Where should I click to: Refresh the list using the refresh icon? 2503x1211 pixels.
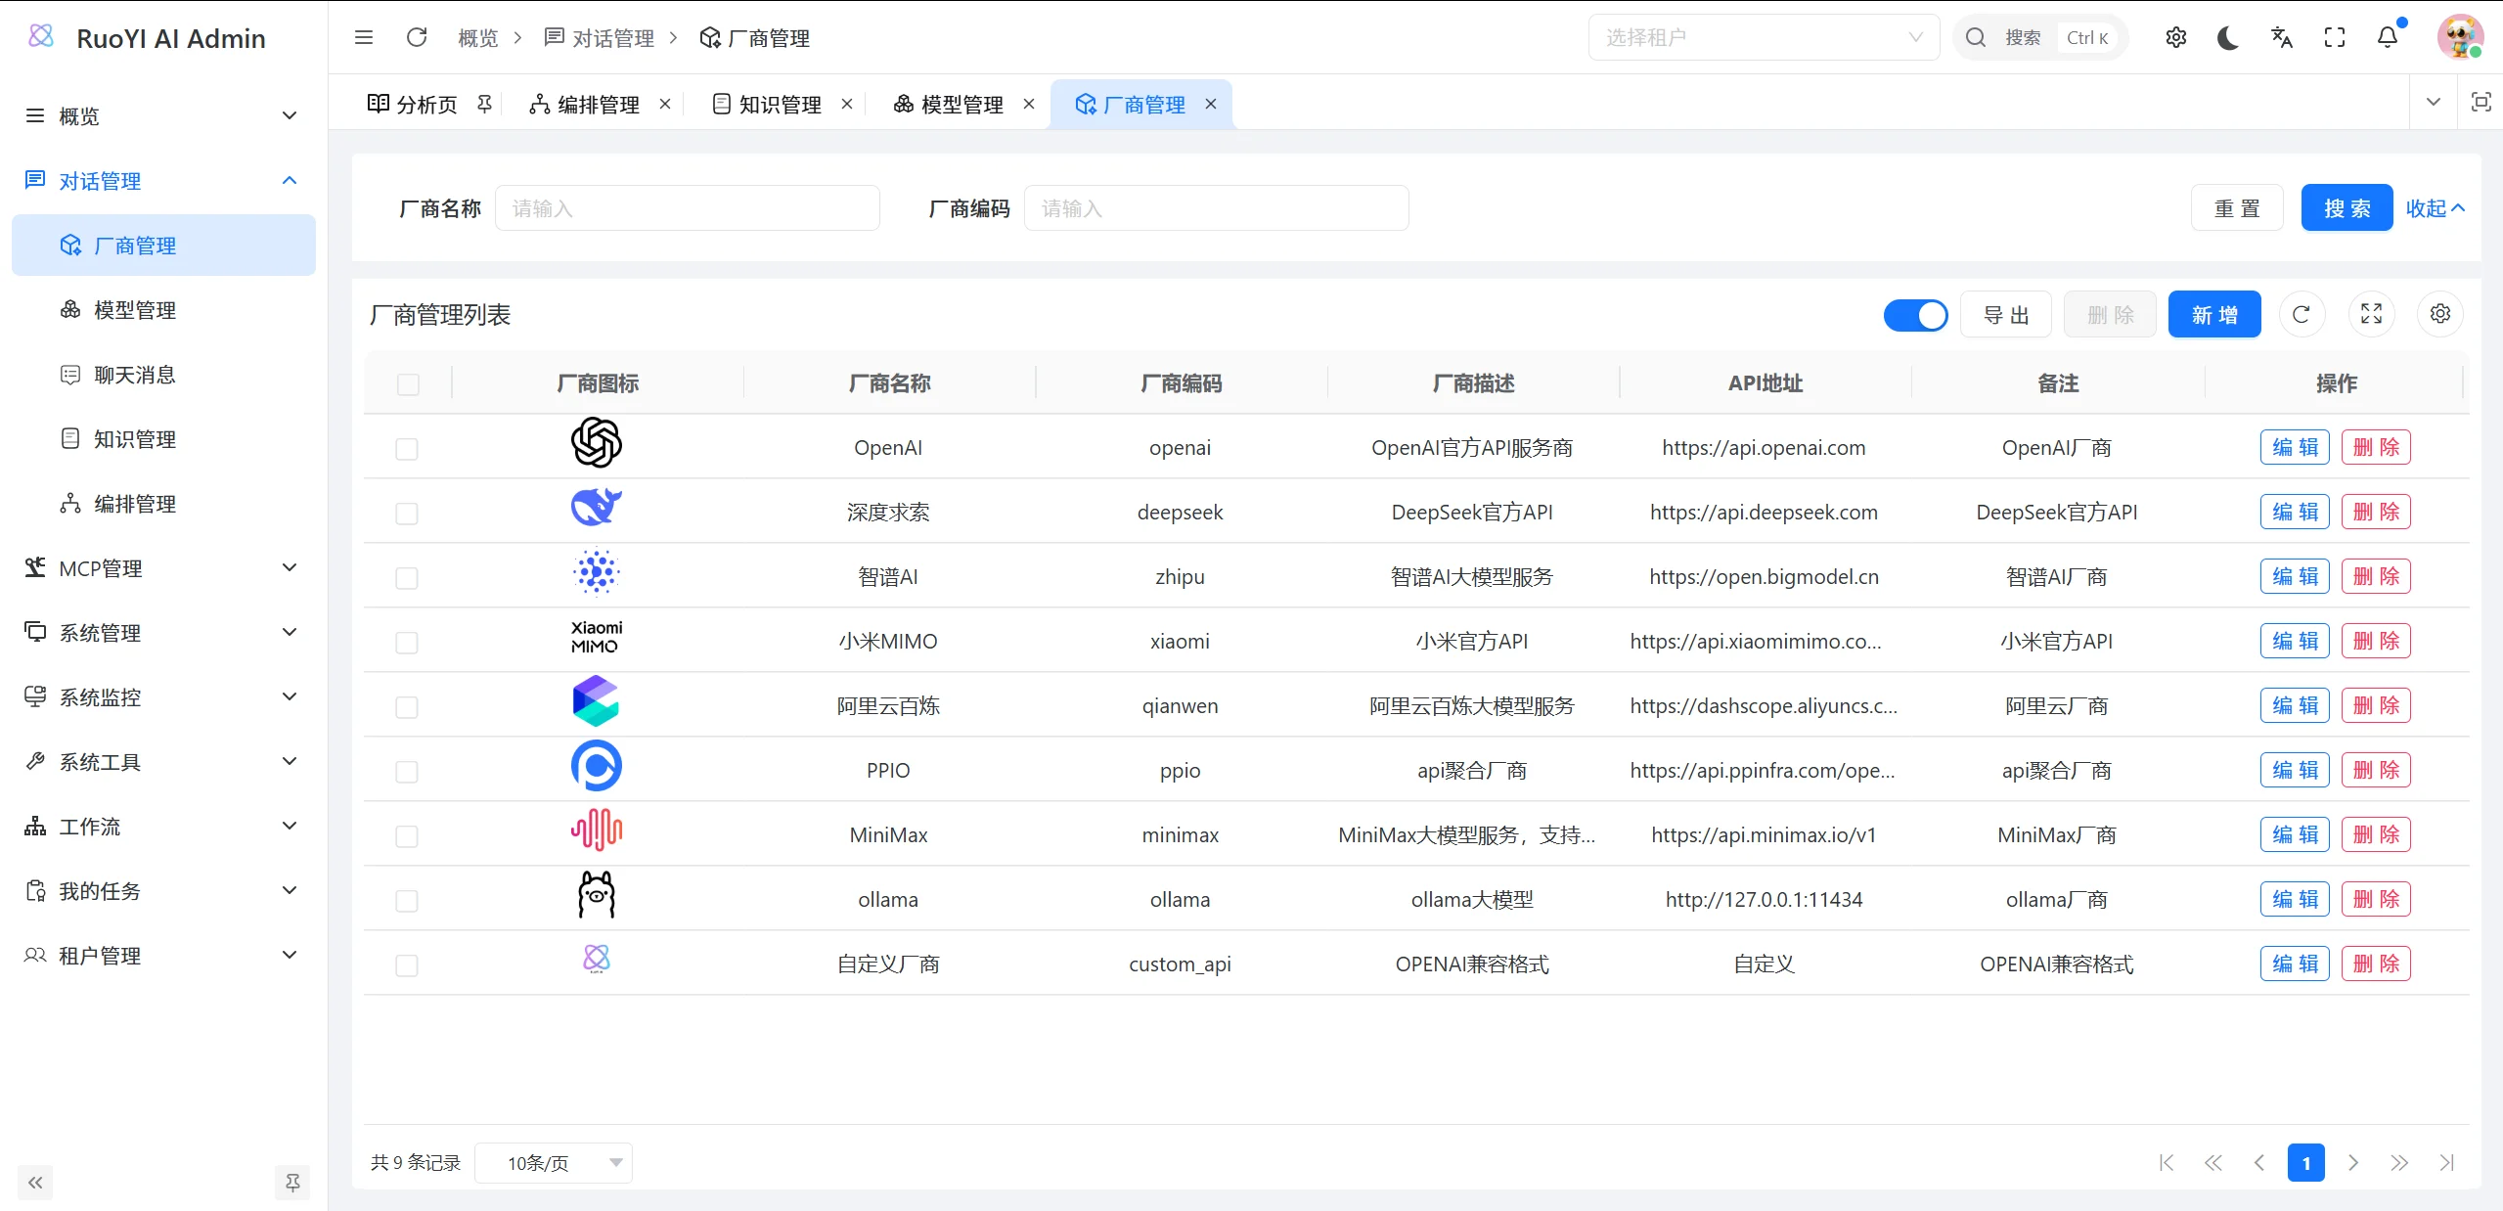pyautogui.click(x=2301, y=314)
